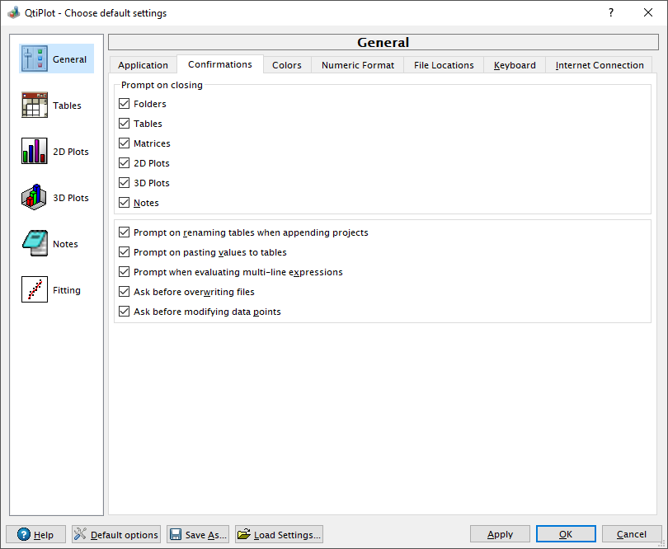Open the 2D Plots bar chart icon
The height and width of the screenshot is (549, 668).
coord(34,151)
